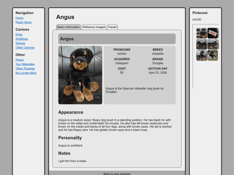Click the 'Douglas' brand value

pos(158,63)
